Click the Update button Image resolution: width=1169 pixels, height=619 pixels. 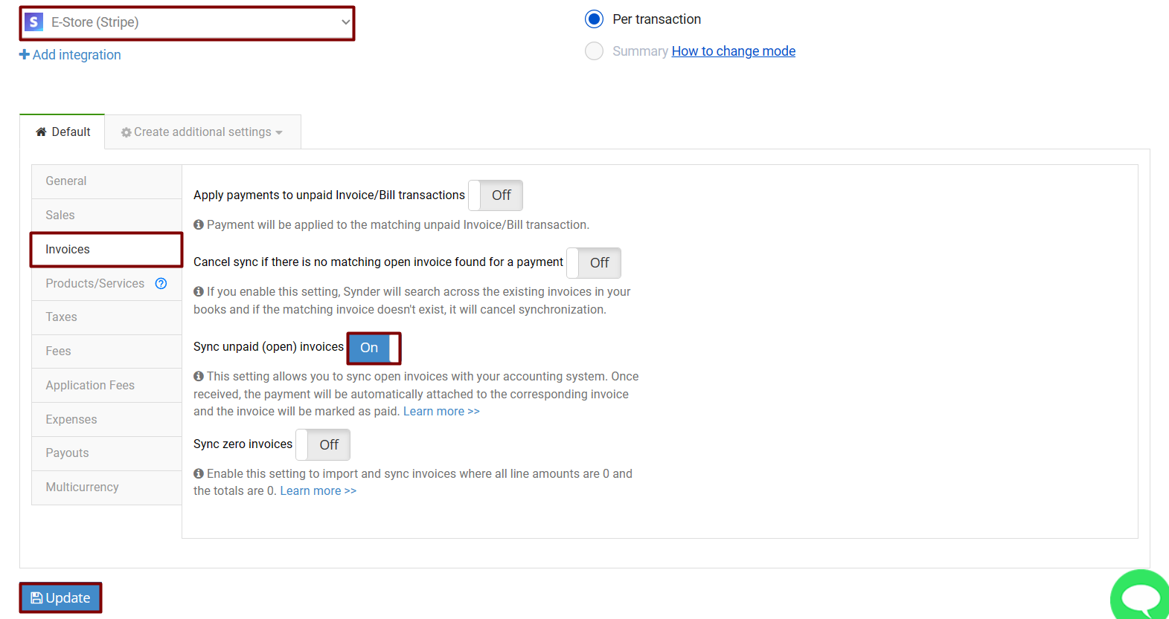[60, 598]
